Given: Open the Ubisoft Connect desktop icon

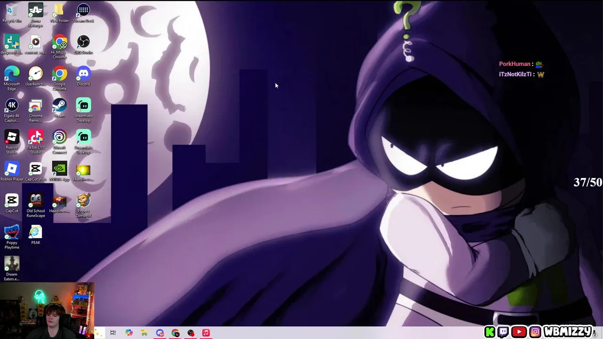Looking at the screenshot, I should click(59, 142).
